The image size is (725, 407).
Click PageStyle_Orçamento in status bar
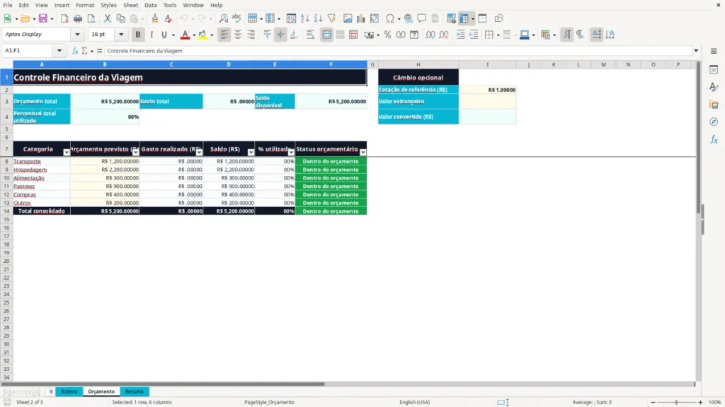tap(269, 402)
